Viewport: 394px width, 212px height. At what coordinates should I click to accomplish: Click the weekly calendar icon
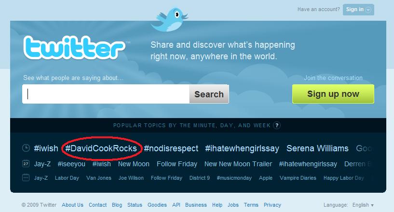click(26, 178)
